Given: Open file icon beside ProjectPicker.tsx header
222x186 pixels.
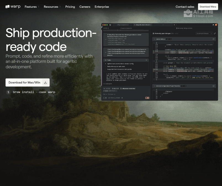Looking at the screenshot, I should pos(213,86).
